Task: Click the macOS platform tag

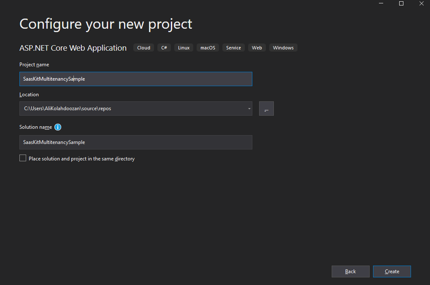Action: 208,48
